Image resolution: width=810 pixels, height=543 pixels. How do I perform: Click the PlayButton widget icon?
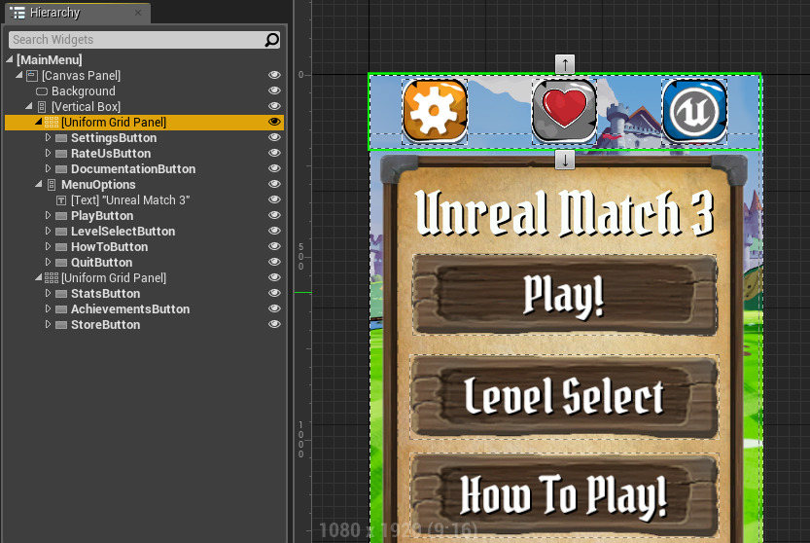[61, 216]
